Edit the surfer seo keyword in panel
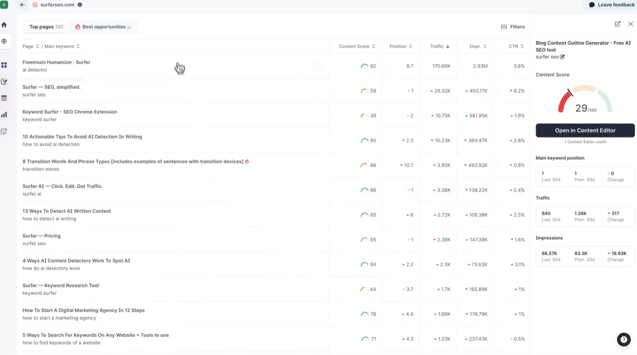 coord(562,57)
